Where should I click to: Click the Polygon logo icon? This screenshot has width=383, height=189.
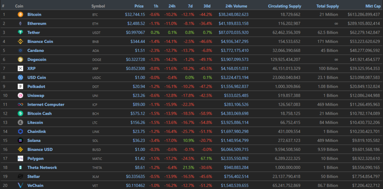click(x=20, y=158)
